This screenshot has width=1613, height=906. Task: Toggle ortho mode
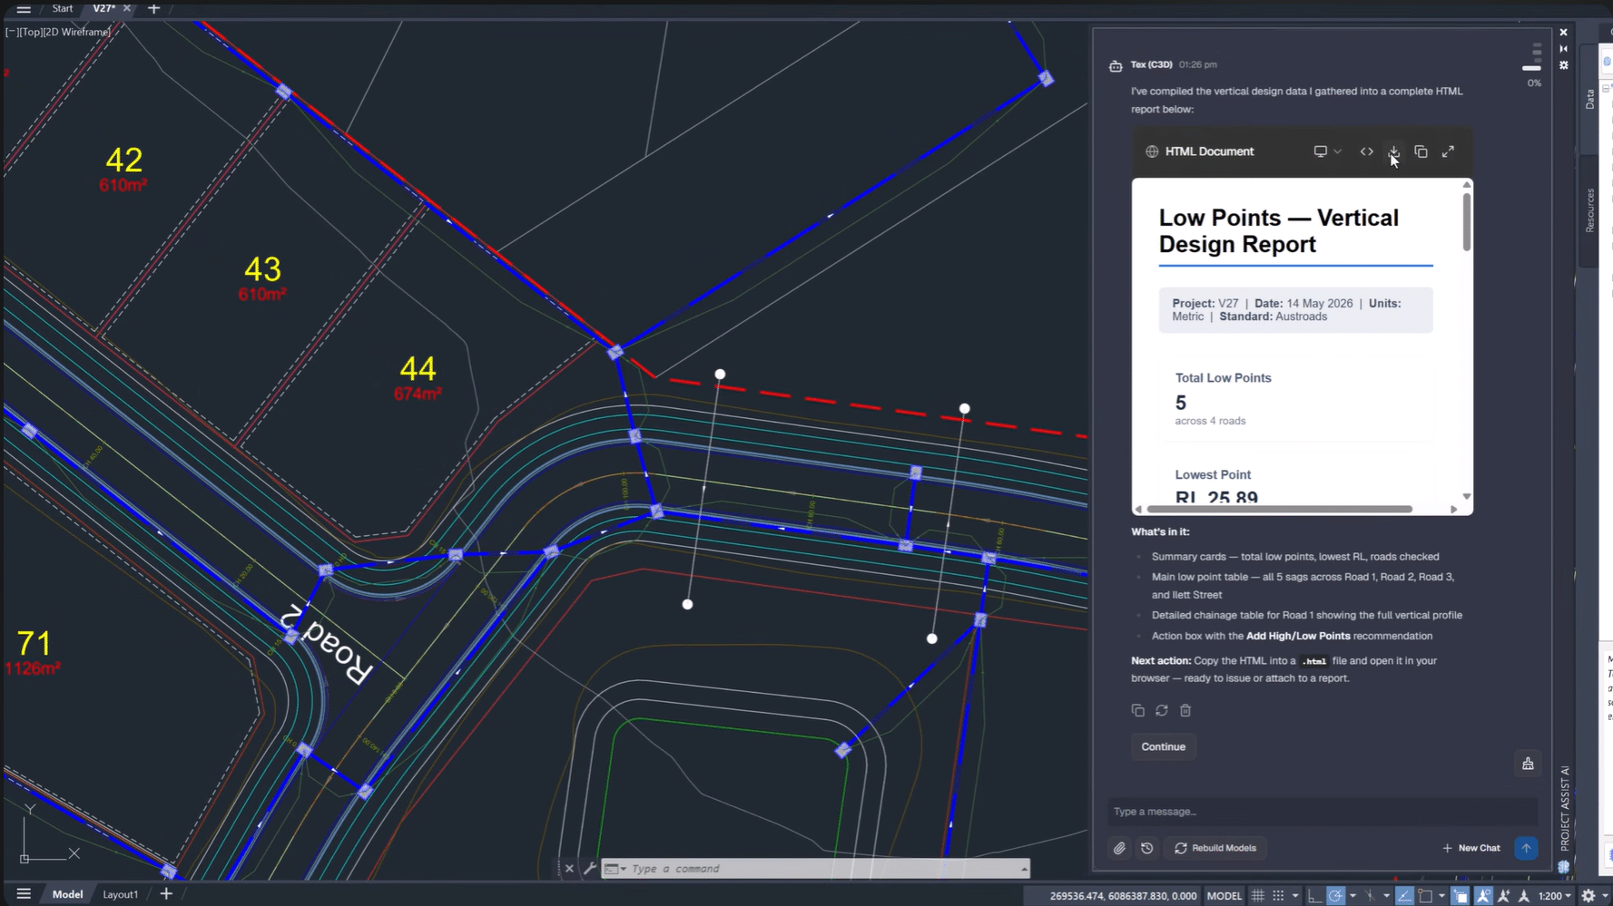click(1315, 896)
